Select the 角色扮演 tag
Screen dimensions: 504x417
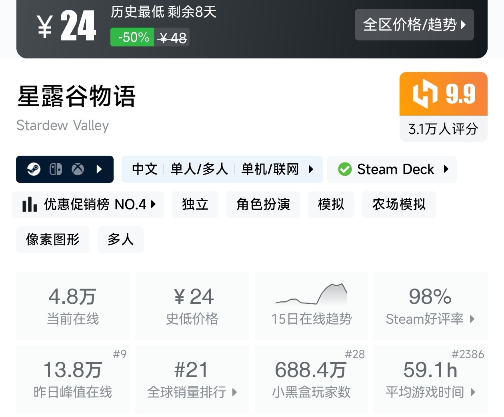click(x=263, y=204)
